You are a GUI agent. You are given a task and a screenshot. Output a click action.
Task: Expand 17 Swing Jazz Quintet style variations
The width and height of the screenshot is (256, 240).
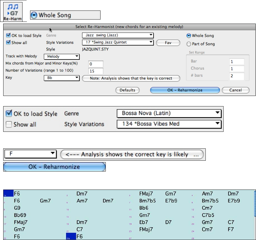[x=118, y=42]
